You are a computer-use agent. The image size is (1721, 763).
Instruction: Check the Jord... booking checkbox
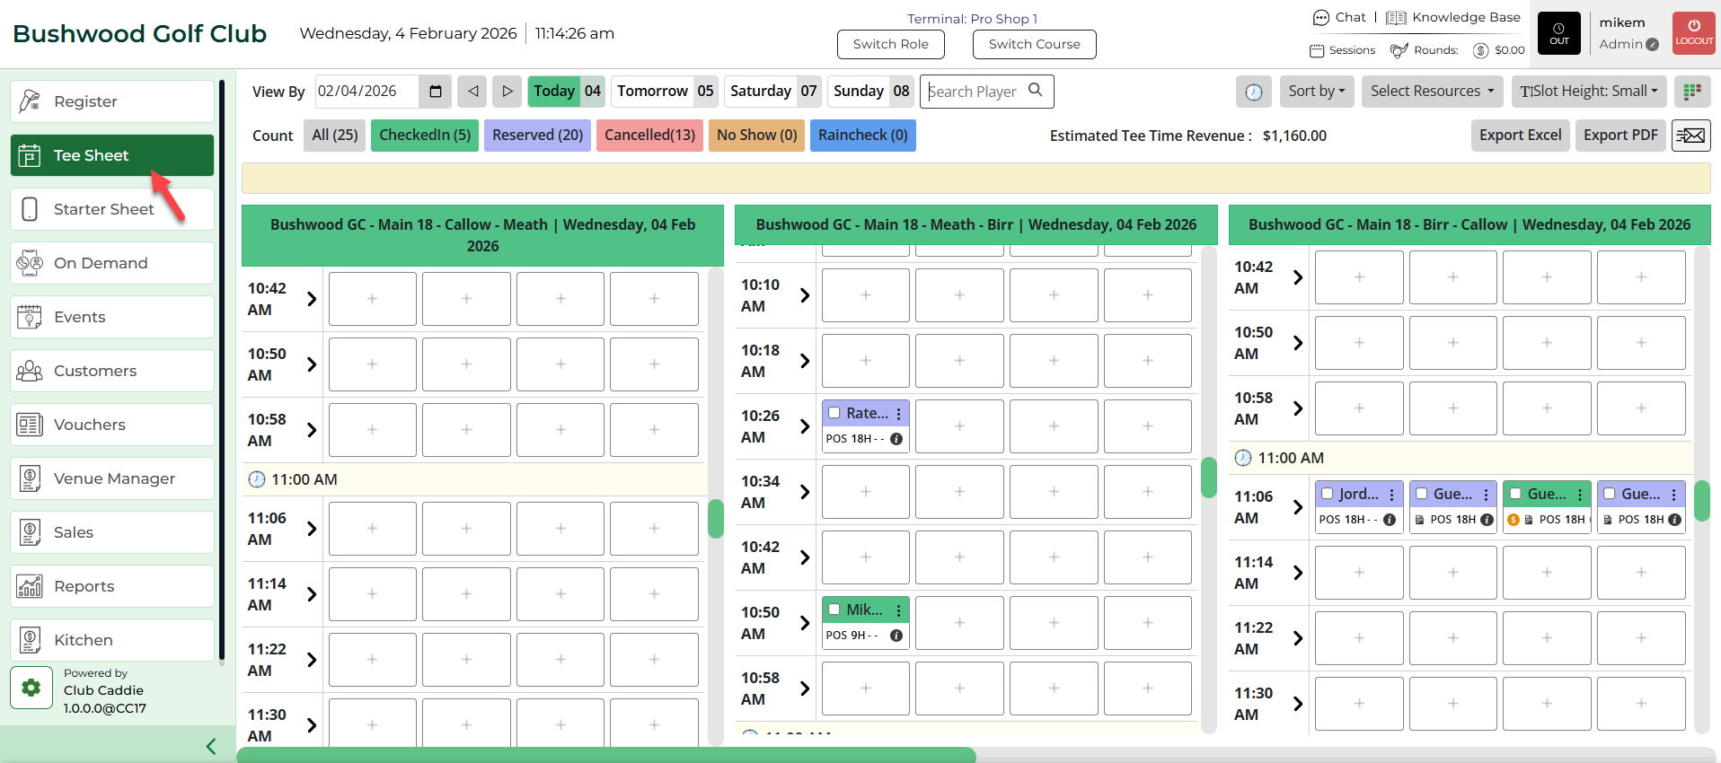coord(1328,494)
